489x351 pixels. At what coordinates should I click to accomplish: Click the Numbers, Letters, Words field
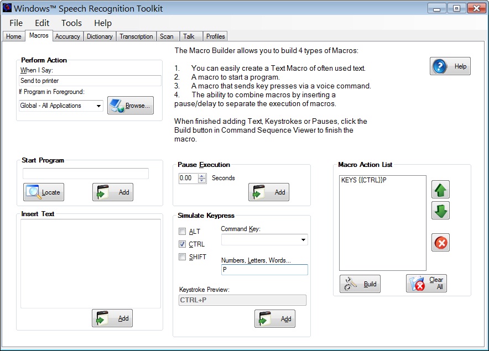264,270
